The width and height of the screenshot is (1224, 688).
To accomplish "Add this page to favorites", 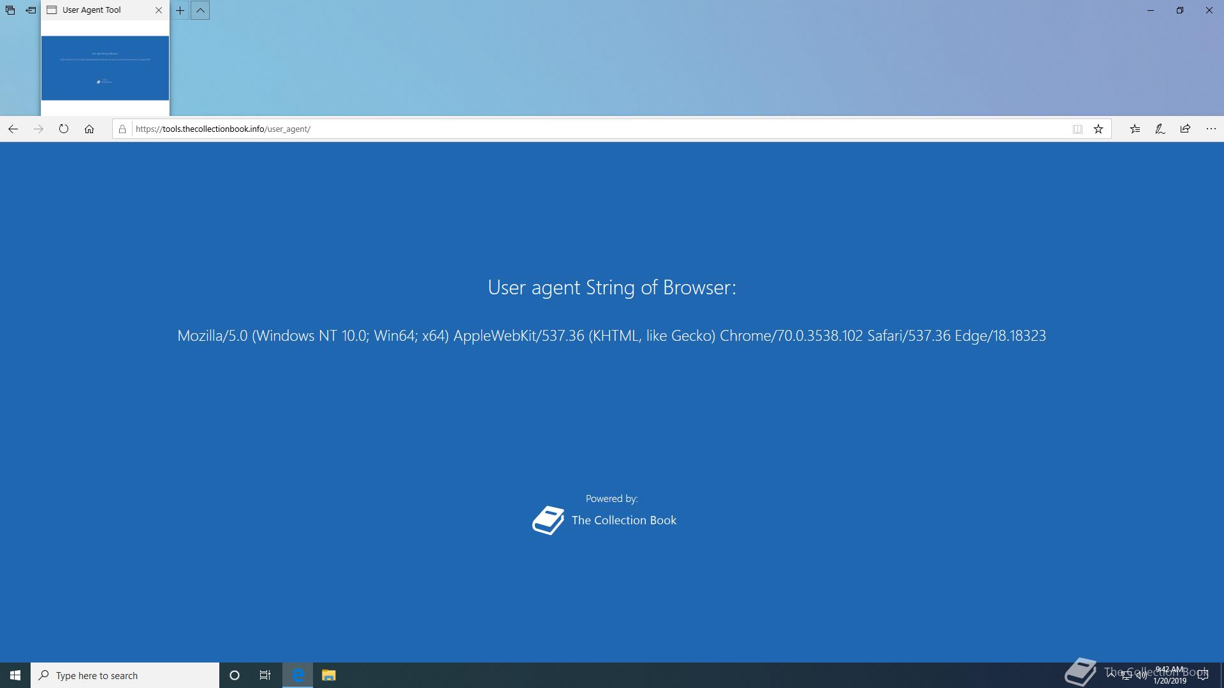I will (1098, 129).
